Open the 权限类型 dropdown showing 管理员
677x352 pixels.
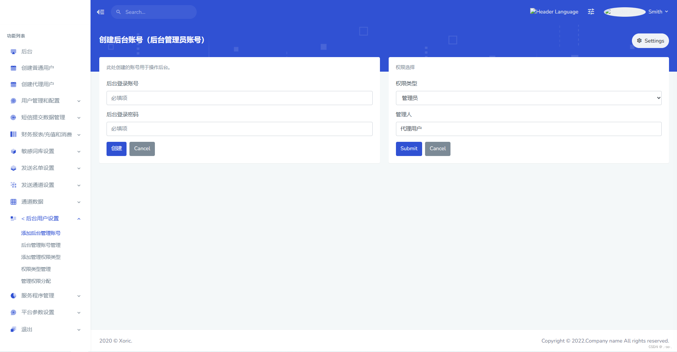[x=529, y=98]
